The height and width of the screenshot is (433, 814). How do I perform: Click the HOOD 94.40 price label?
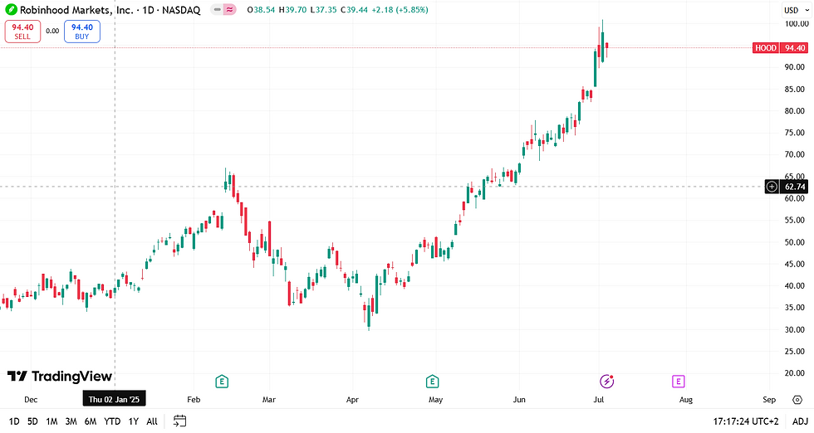point(780,48)
